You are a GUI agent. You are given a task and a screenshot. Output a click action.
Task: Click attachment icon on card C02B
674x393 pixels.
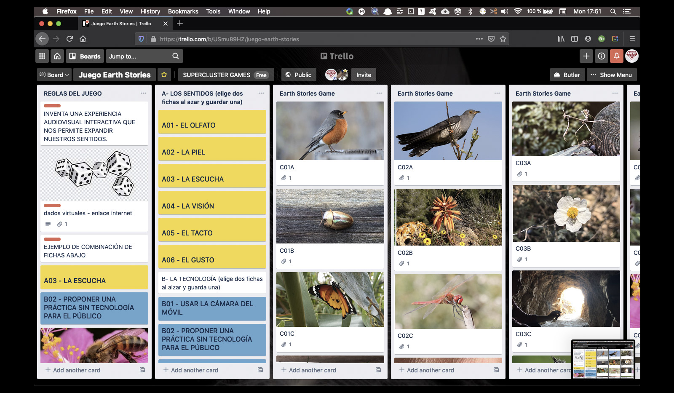[x=402, y=264]
